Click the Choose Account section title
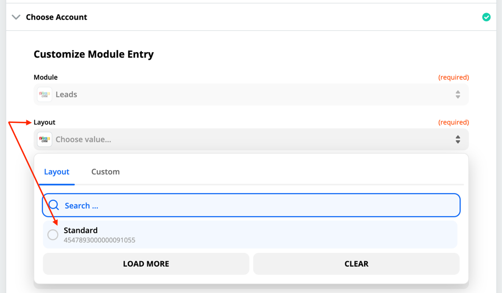 click(57, 17)
